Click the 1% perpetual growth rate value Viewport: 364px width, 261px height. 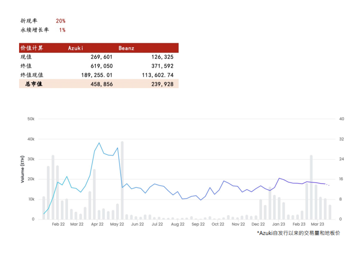click(62, 30)
